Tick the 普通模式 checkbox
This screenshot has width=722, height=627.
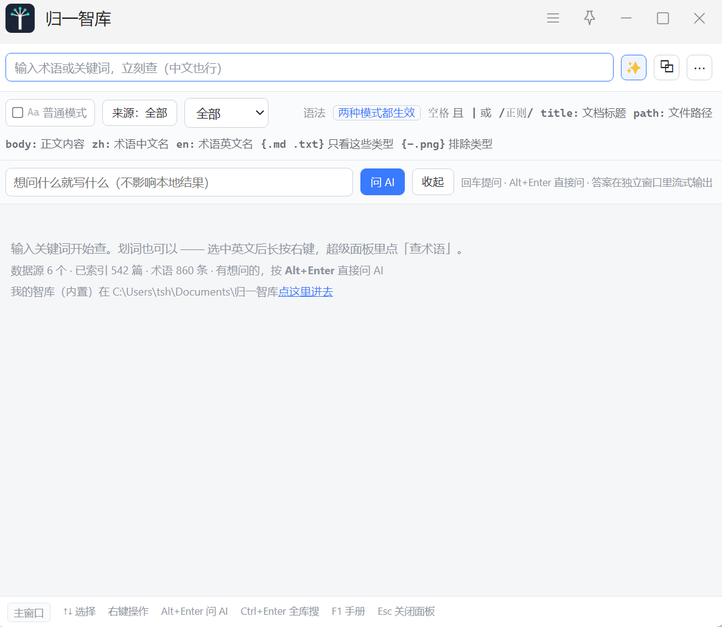point(18,113)
